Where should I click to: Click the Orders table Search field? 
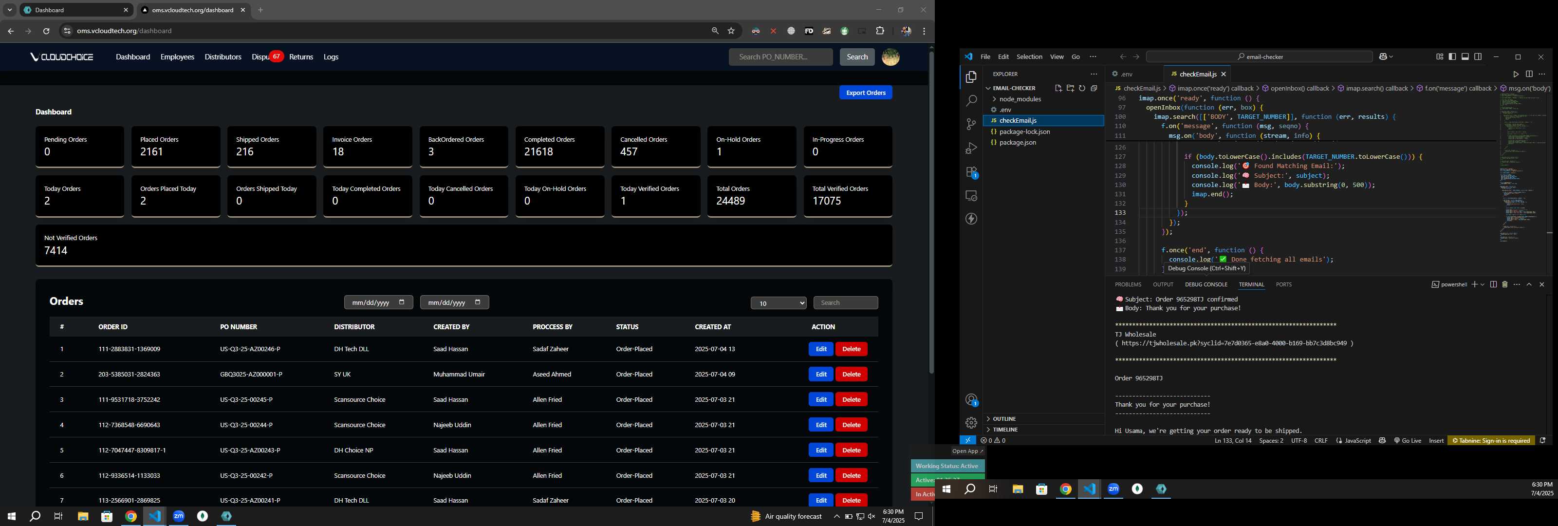pos(846,303)
